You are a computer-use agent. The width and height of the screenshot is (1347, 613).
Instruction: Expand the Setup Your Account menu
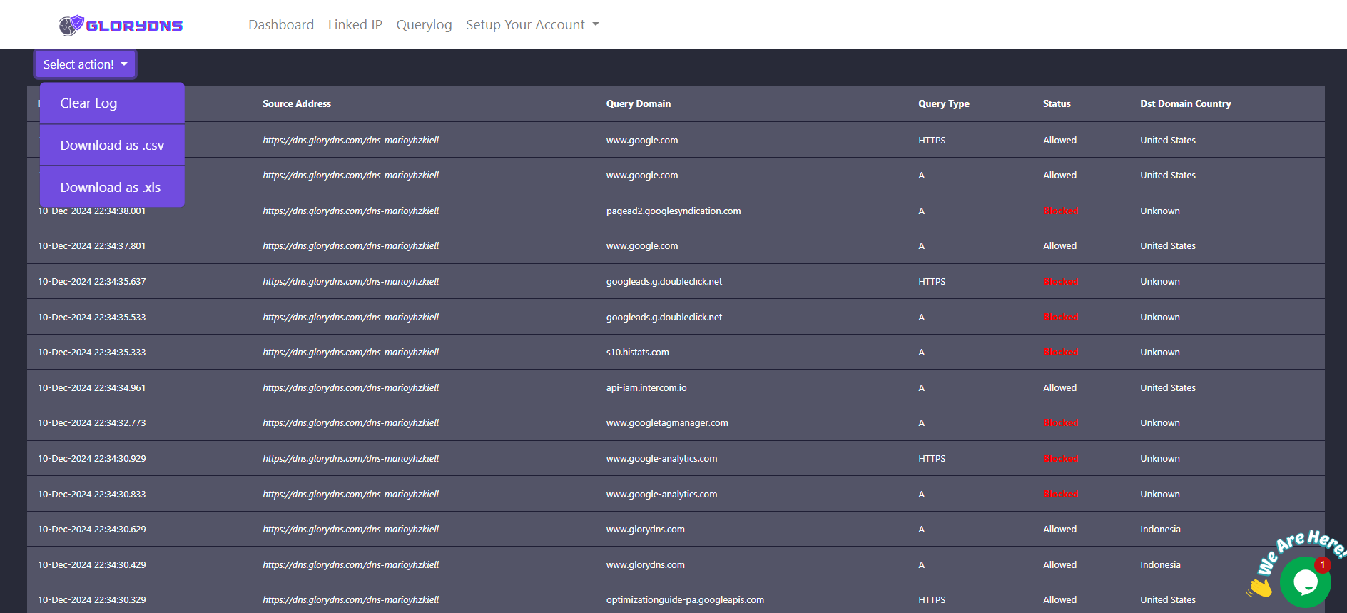click(532, 25)
